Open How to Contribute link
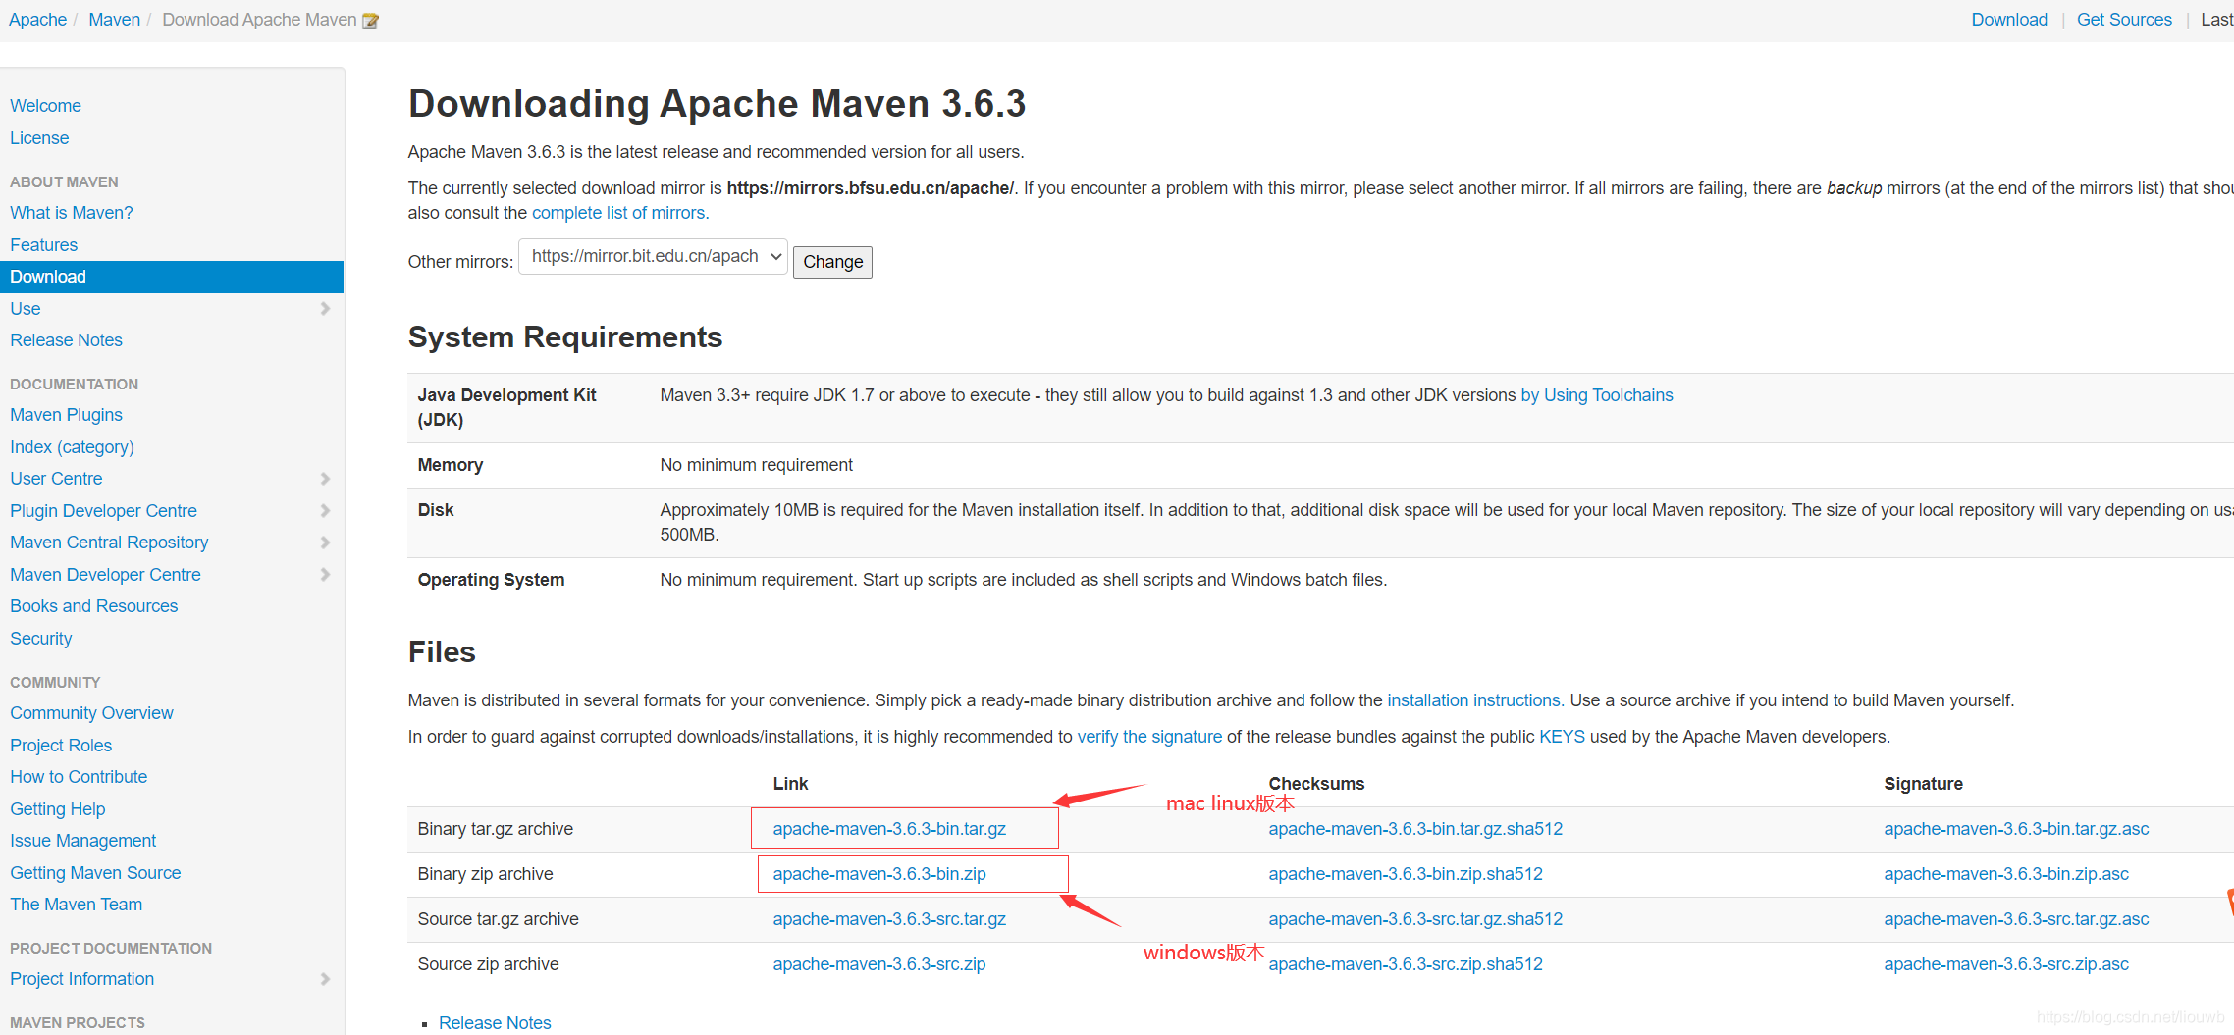Screen dimensions: 2234x1035 [79, 777]
